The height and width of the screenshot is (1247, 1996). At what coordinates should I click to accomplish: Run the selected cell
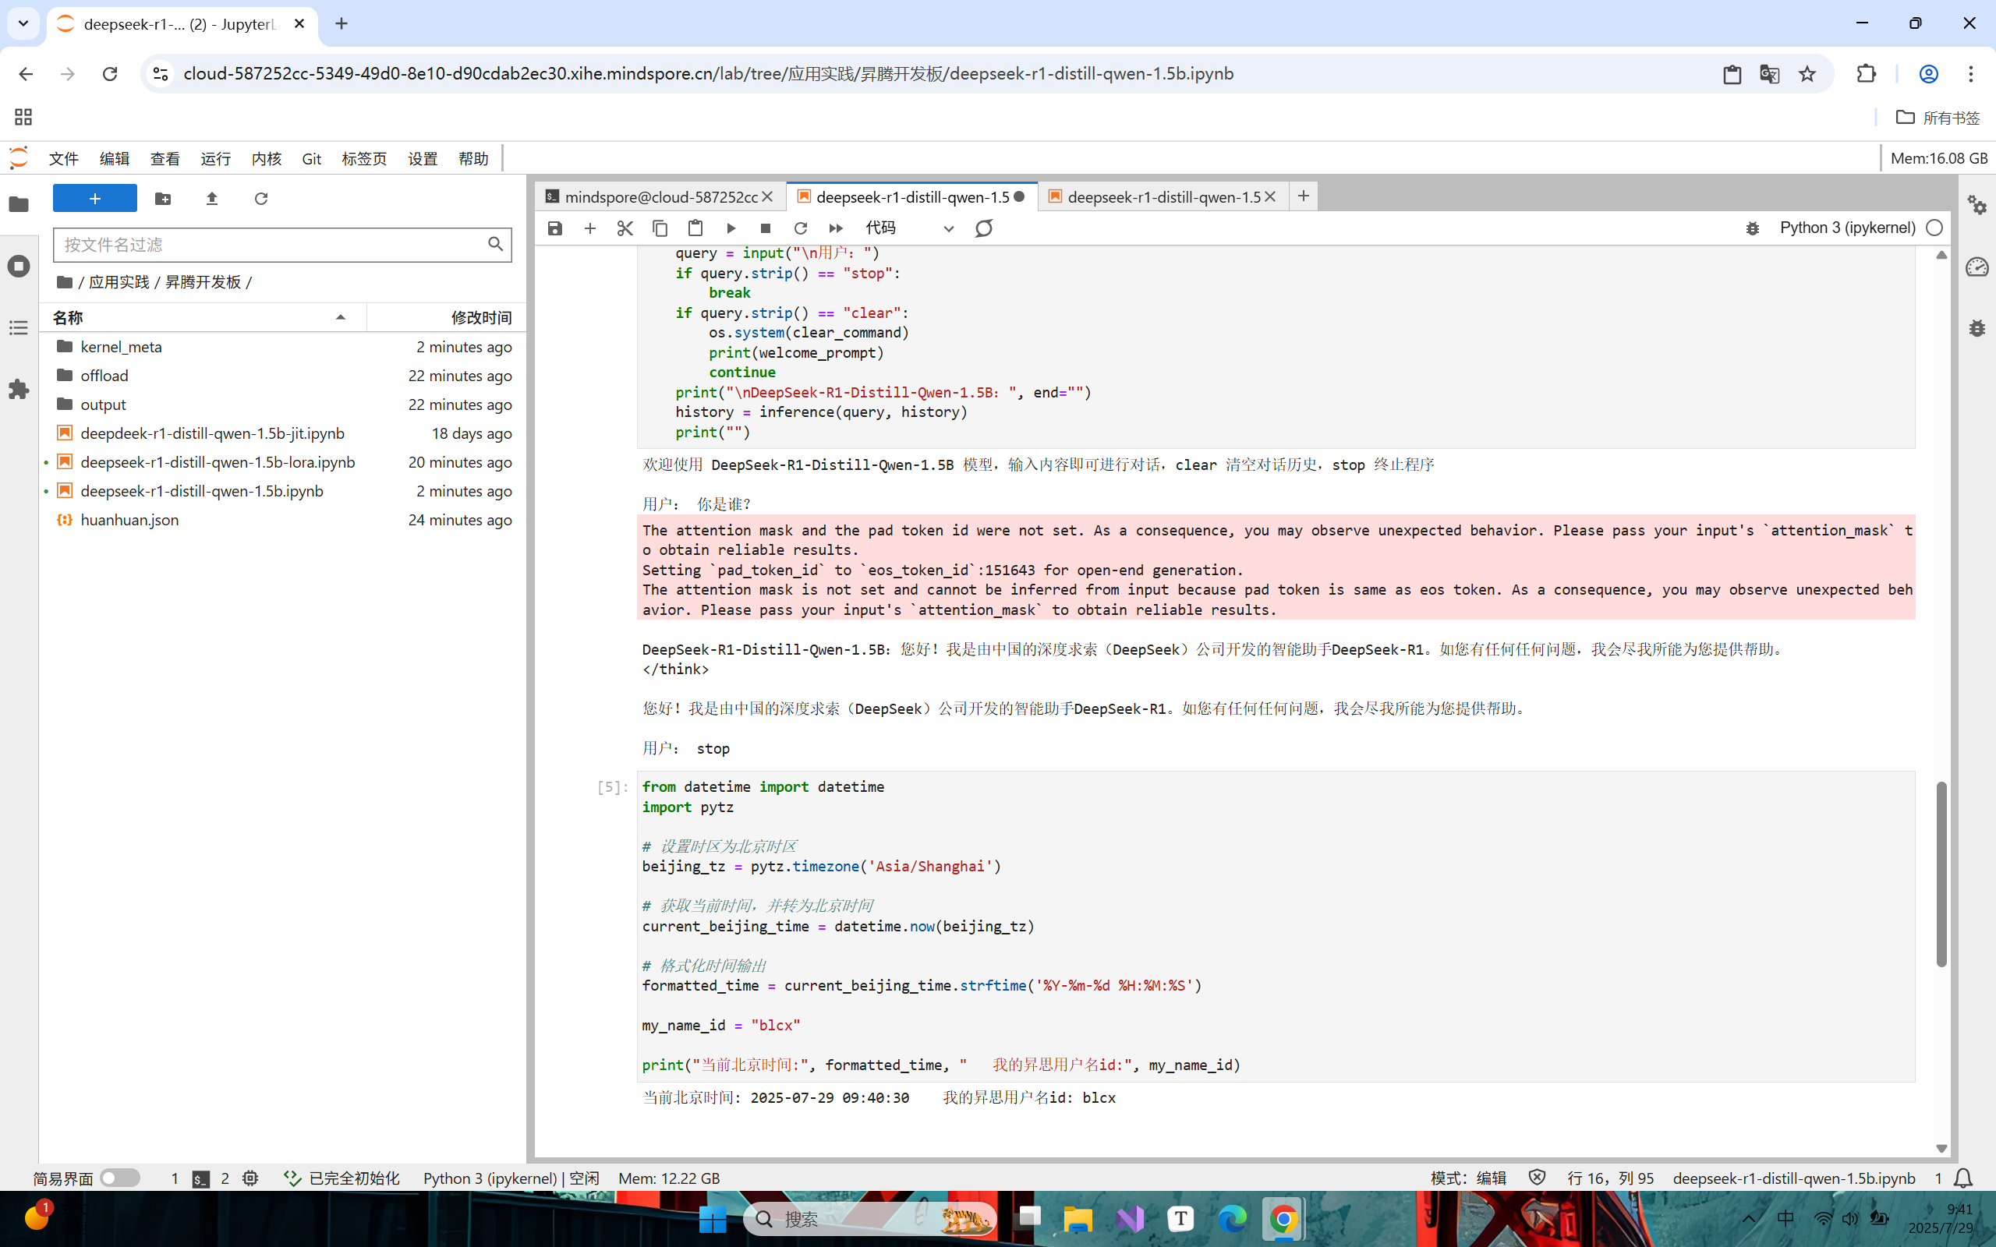731,228
